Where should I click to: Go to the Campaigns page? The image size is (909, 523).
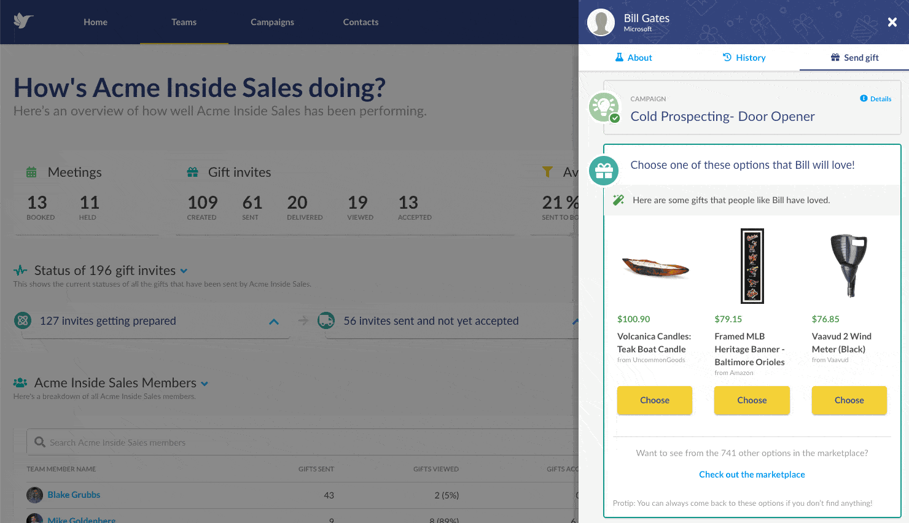click(x=272, y=22)
